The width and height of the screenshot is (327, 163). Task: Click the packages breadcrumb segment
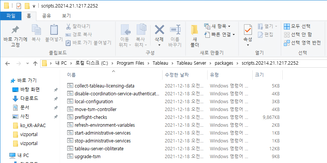coord(224,63)
